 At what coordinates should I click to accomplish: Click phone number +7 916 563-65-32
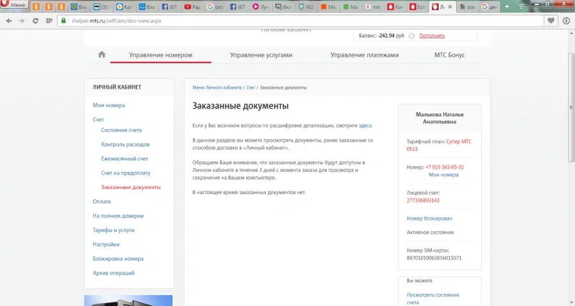[445, 167]
